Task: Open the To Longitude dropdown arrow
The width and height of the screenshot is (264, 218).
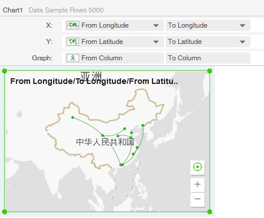Action: [x=243, y=25]
